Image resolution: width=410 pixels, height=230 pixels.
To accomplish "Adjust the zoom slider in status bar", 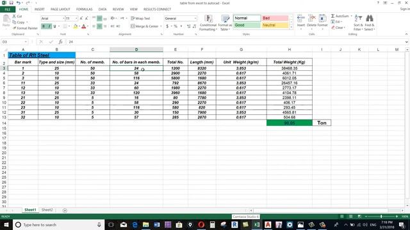I will (381, 217).
